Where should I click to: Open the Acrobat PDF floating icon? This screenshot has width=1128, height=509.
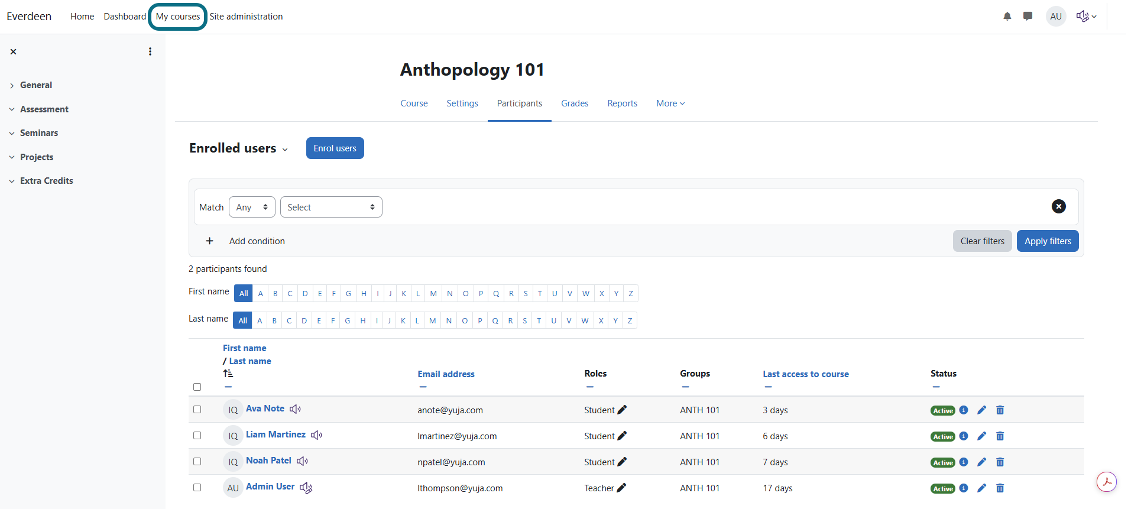click(1107, 482)
